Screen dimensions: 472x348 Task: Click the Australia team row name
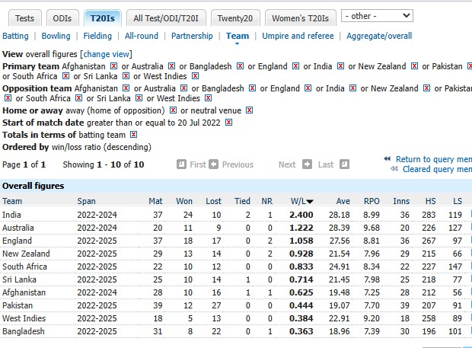click(18, 228)
